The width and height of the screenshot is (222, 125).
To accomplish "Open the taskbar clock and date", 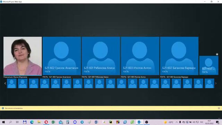I will tap(209, 122).
